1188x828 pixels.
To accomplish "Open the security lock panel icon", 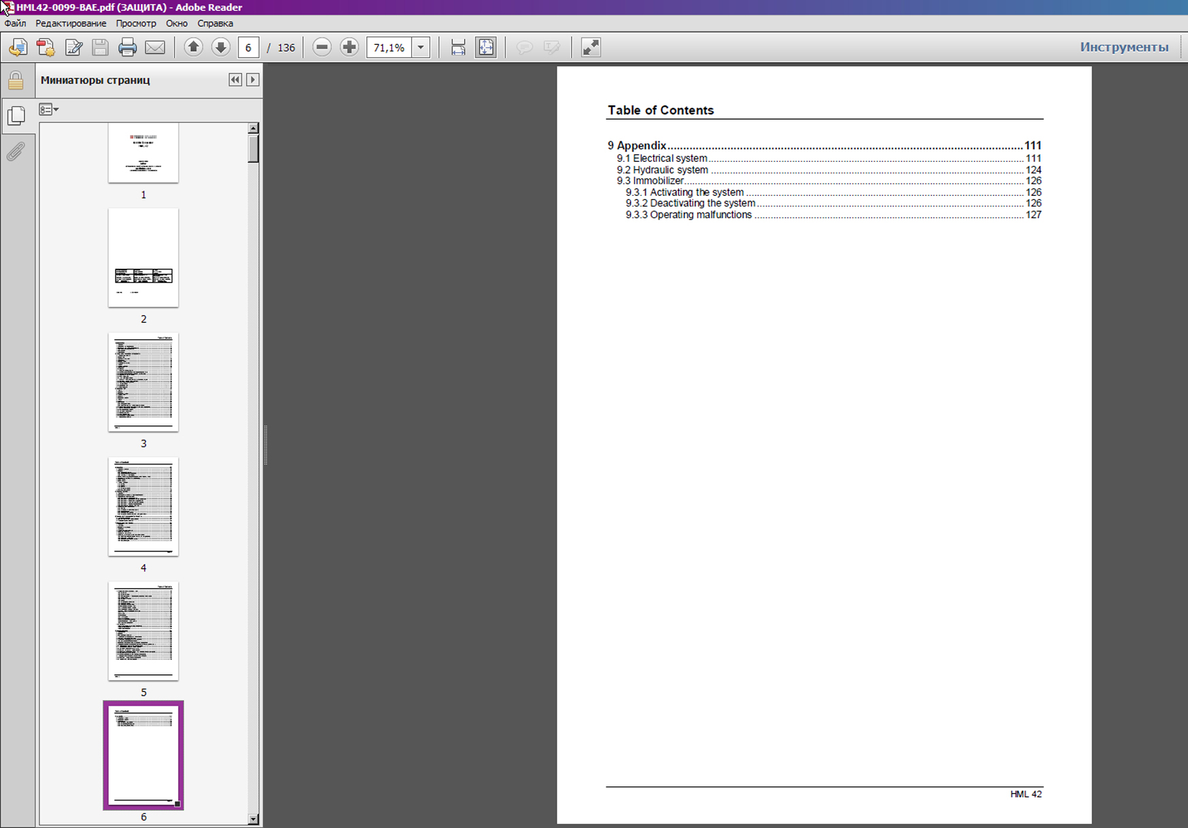I will tap(16, 81).
